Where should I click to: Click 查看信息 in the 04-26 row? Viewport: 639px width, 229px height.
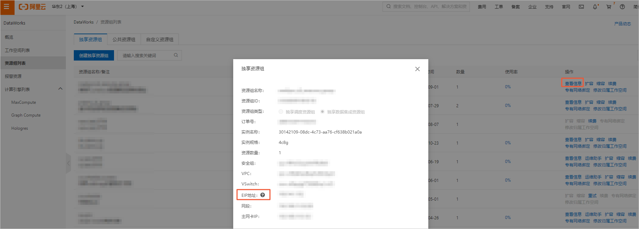point(573,214)
